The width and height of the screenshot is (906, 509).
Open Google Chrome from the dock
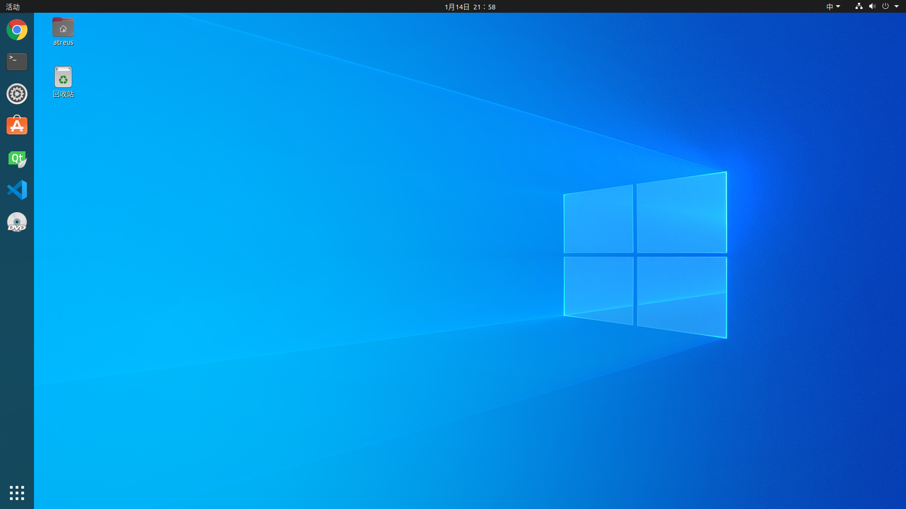[x=17, y=30]
